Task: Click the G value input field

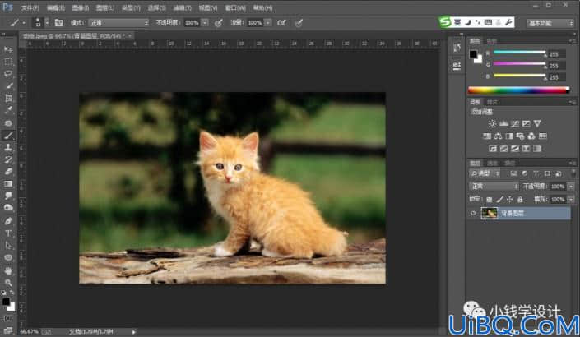Action: (556, 66)
